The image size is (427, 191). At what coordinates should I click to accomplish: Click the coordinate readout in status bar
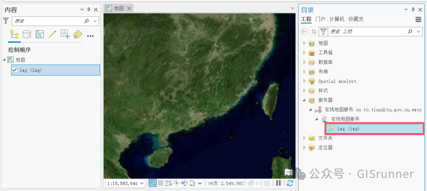pyautogui.click(x=225, y=184)
